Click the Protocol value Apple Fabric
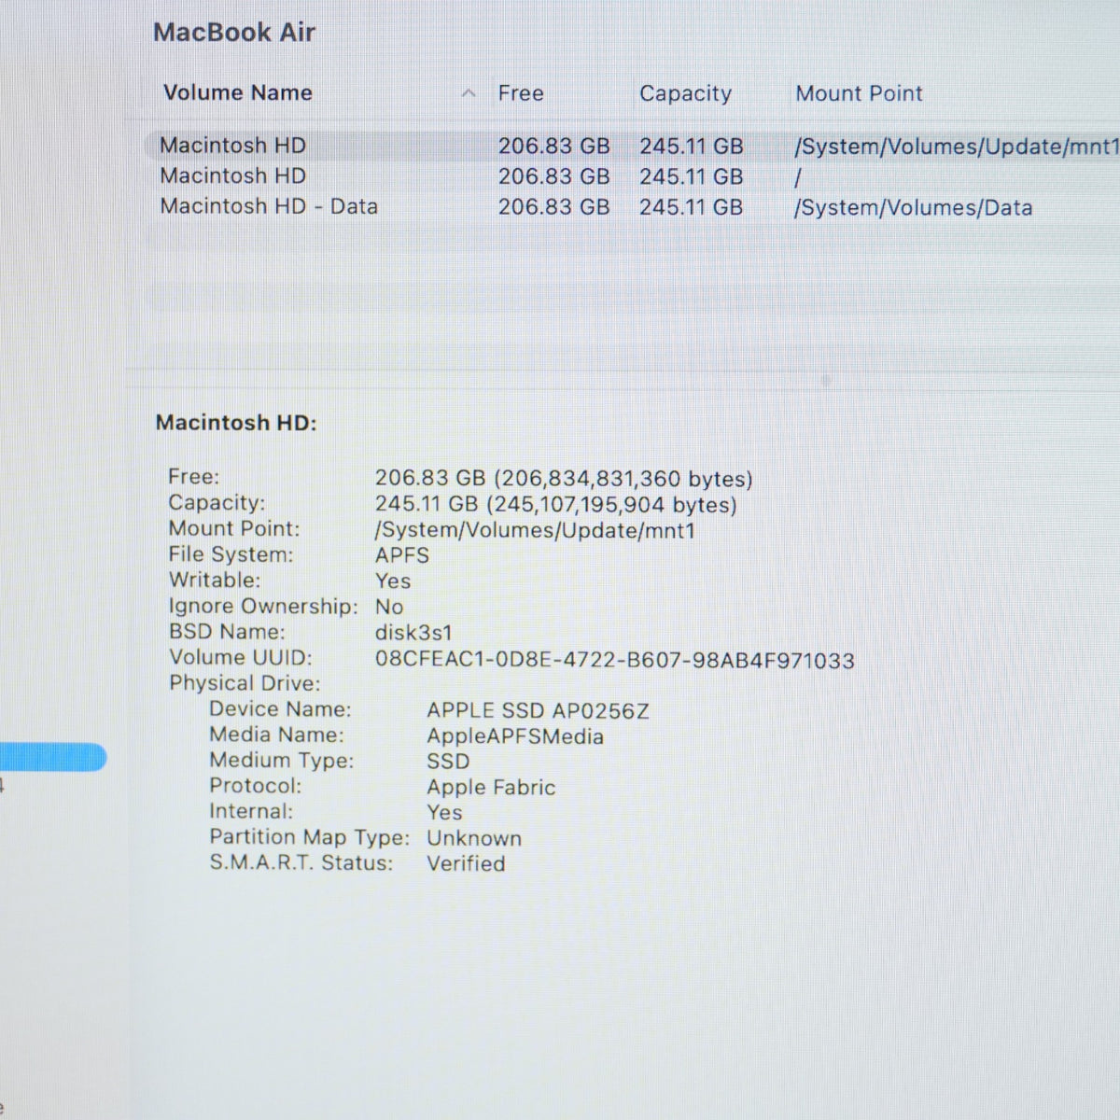Screen dimensions: 1120x1120 tap(491, 788)
